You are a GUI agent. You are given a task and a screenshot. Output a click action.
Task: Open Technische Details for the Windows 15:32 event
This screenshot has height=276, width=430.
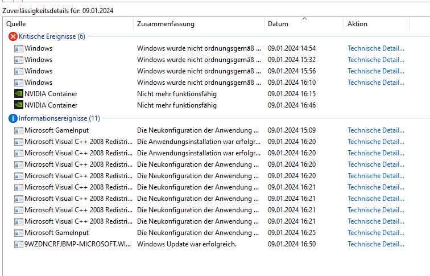[376, 60]
